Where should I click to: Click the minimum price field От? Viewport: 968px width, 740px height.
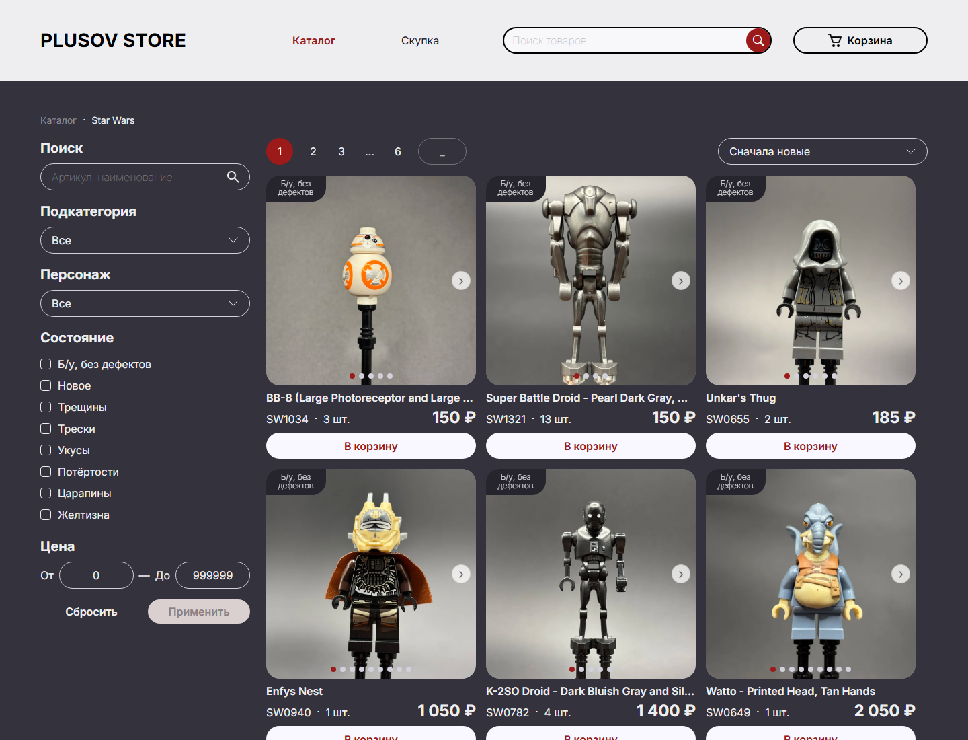(x=96, y=575)
